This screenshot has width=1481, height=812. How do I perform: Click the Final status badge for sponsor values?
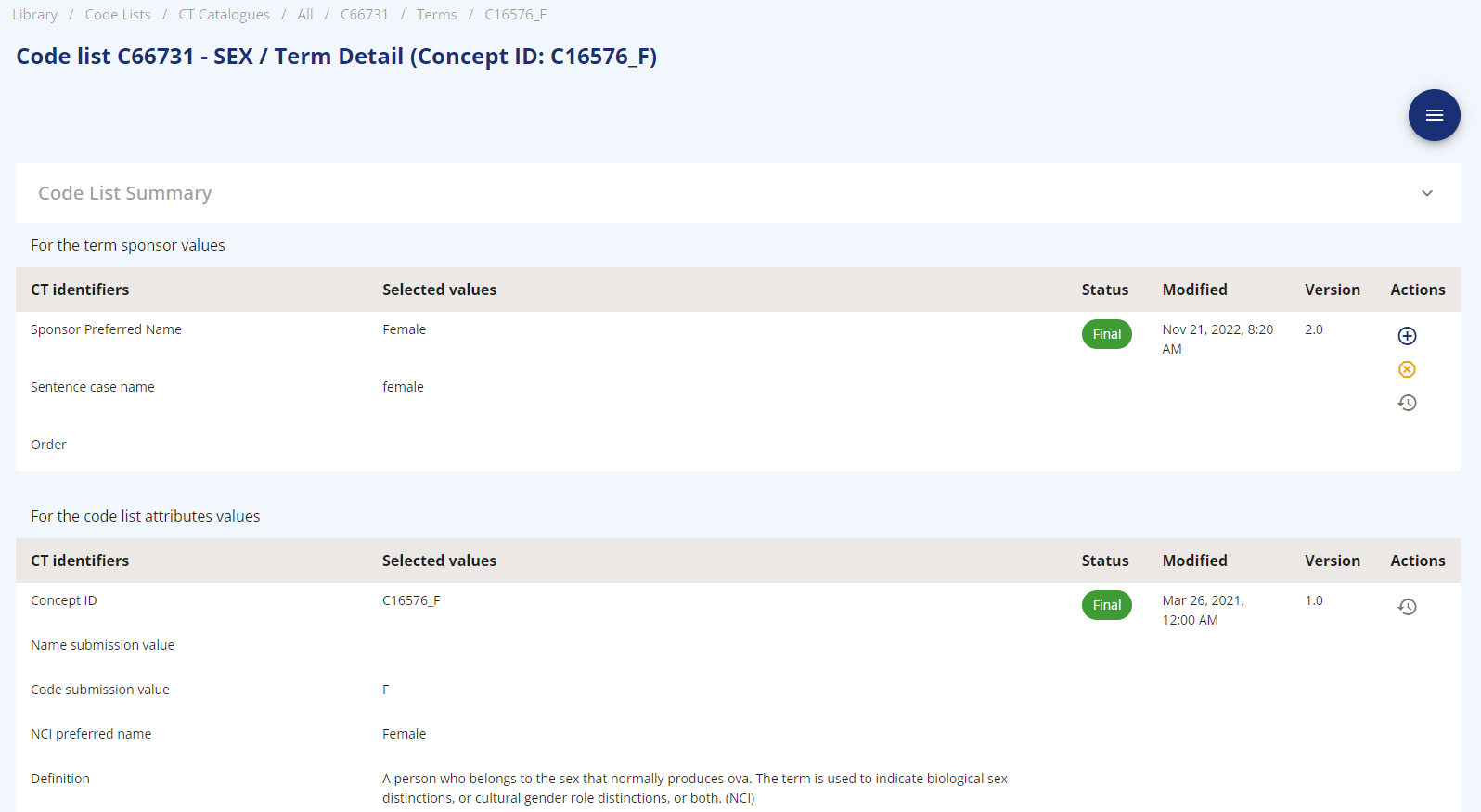pyautogui.click(x=1106, y=334)
